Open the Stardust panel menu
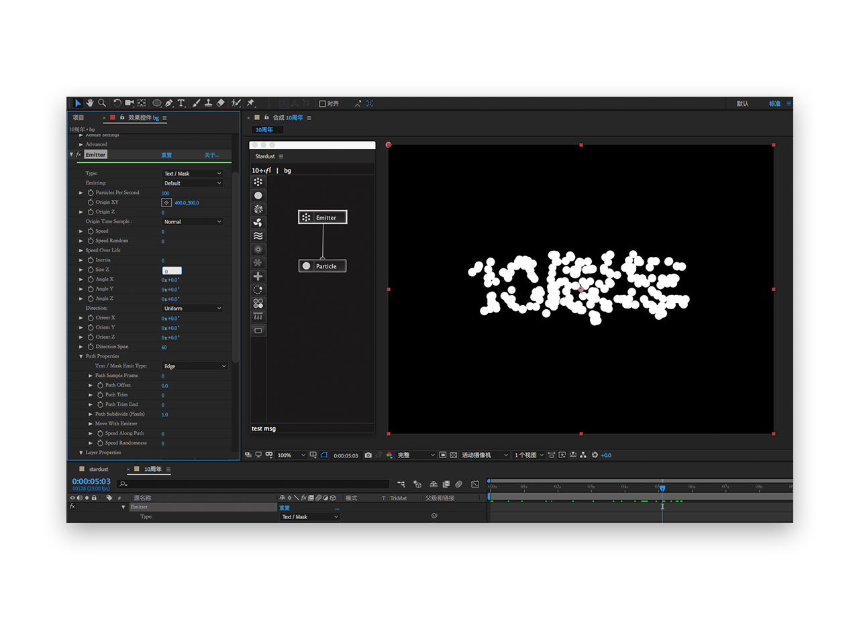859x619 pixels. point(281,156)
